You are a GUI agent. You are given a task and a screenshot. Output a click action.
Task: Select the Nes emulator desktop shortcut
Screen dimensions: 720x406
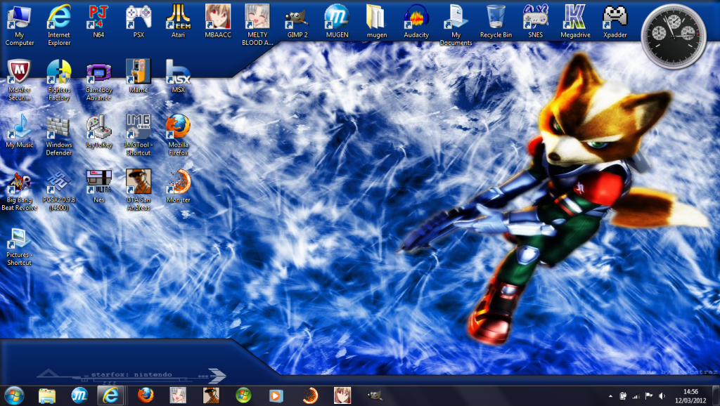(x=98, y=187)
